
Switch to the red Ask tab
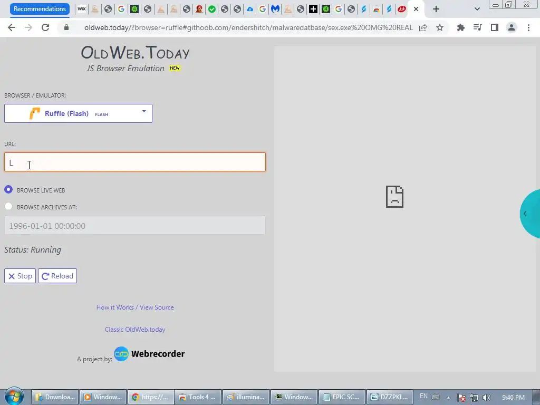pyautogui.click(x=401, y=9)
